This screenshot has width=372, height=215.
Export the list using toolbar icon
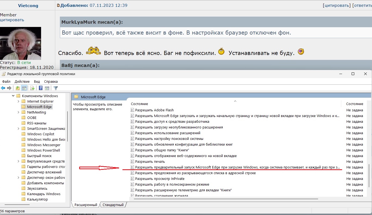coord(32,88)
